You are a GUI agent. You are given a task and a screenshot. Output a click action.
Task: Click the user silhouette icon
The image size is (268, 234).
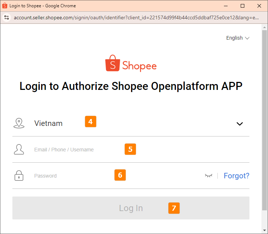19,150
